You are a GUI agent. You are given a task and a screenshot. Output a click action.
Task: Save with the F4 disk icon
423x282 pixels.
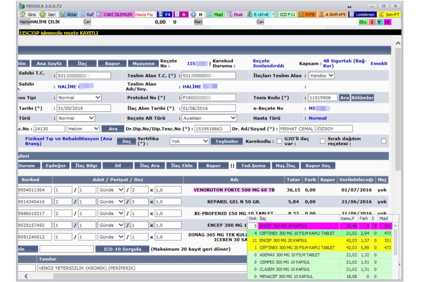pos(164,14)
